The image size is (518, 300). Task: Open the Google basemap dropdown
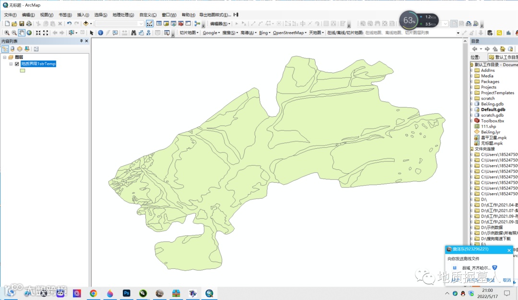tap(211, 33)
